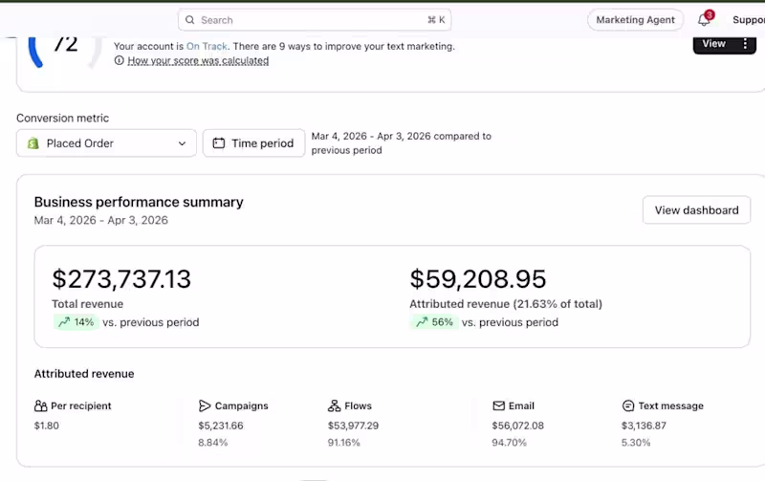Click the info icon beside score calculation
The height and width of the screenshot is (481, 765).
[119, 60]
